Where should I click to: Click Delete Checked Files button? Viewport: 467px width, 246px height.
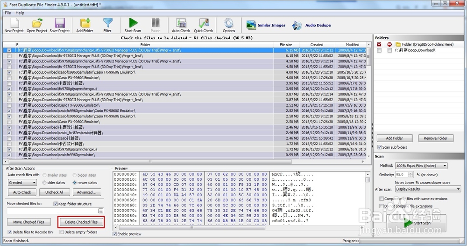(81, 222)
